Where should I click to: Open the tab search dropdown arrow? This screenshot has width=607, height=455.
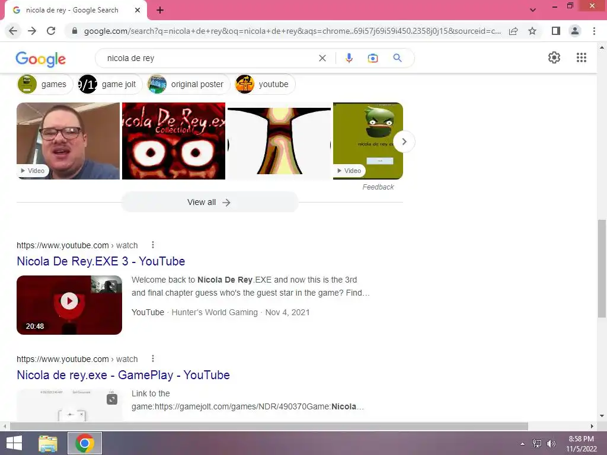(533, 11)
